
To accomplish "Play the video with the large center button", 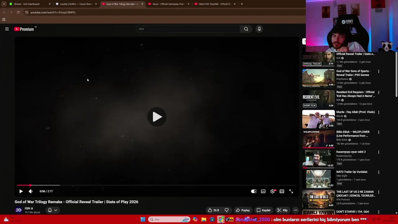I will click(157, 117).
